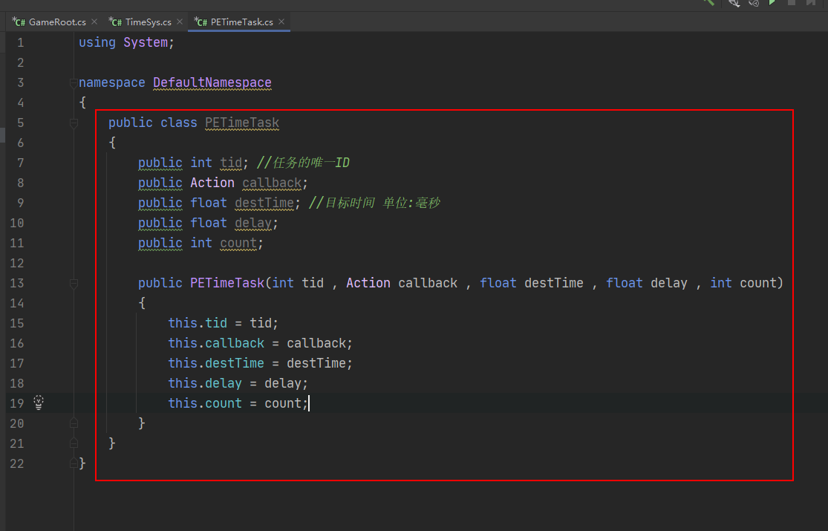This screenshot has height=531, width=828.
Task: Close the TimeSys.cs tab
Action: click(x=180, y=22)
